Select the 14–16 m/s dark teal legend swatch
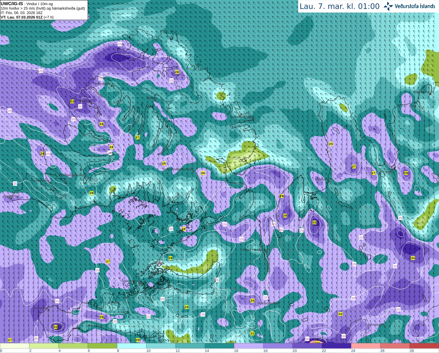Image resolution: width=439 pixels, height=353 pixels. click(x=219, y=346)
